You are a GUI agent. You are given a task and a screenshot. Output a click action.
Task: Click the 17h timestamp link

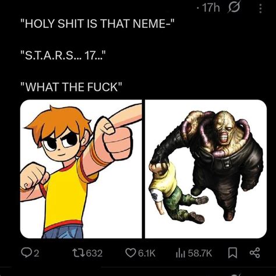211,8
